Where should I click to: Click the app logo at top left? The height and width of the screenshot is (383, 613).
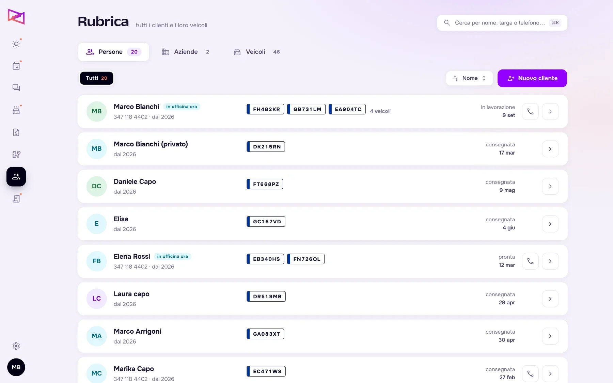click(x=16, y=16)
